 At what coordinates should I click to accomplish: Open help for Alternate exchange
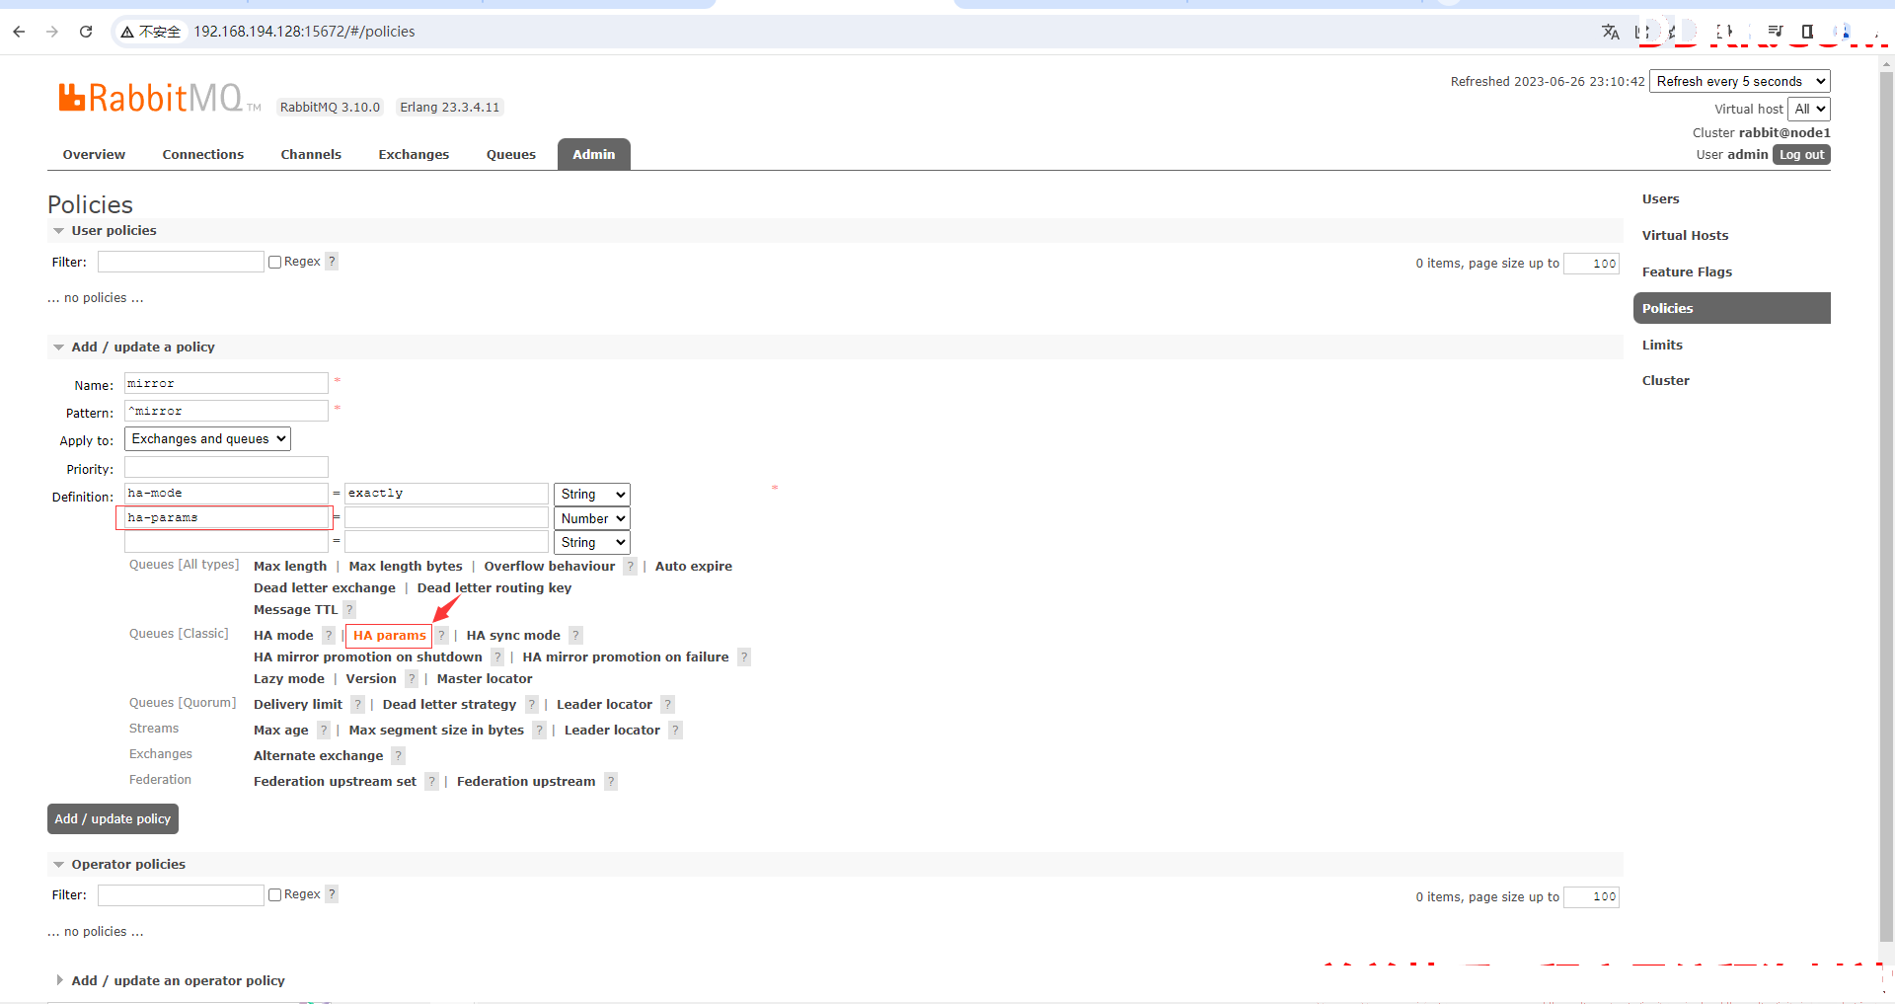coord(398,756)
